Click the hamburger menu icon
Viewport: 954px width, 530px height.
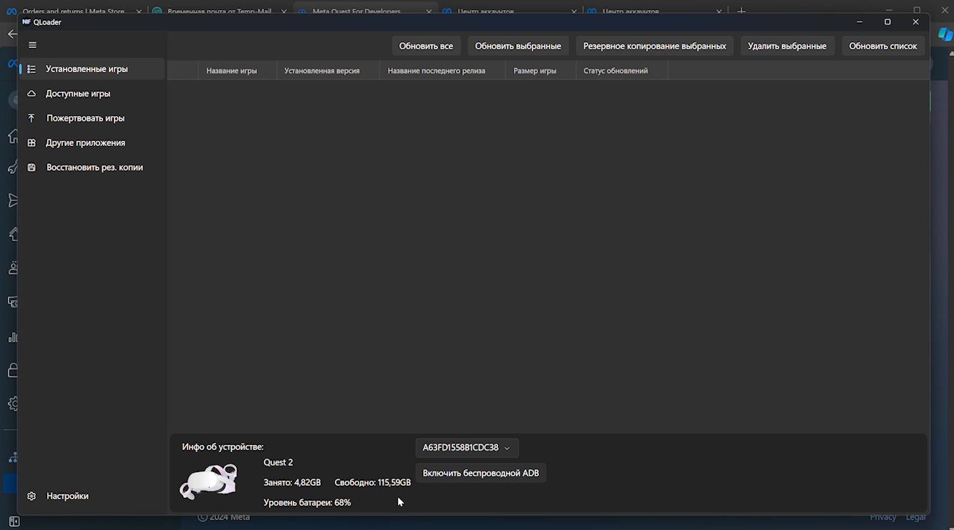[x=32, y=45]
